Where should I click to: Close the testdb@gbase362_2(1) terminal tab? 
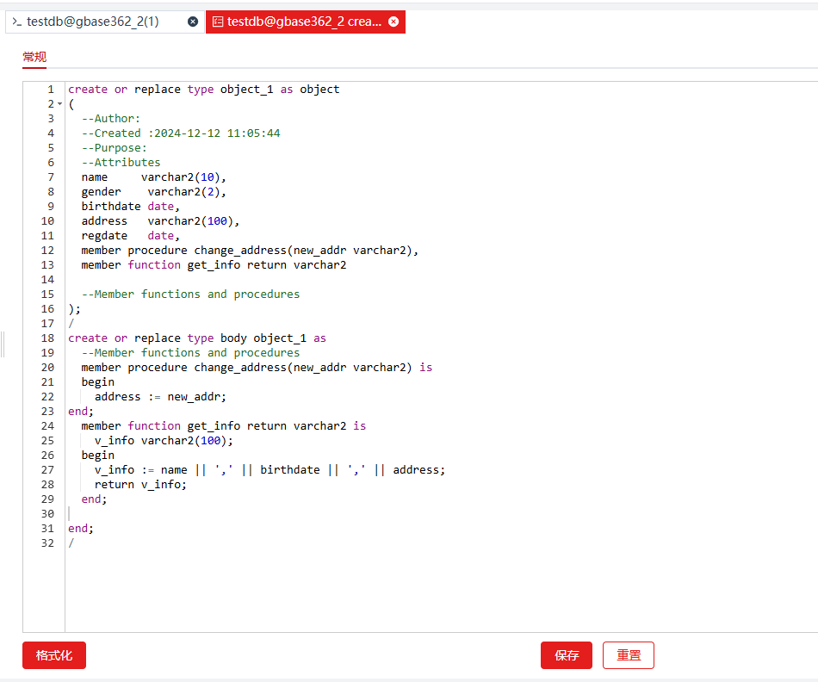[x=193, y=22]
